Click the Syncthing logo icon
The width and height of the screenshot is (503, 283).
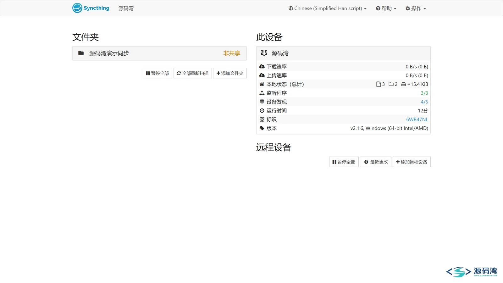(77, 8)
